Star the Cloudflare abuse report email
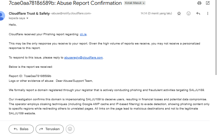The width and height of the screenshot is (217, 134). pos(179,13)
